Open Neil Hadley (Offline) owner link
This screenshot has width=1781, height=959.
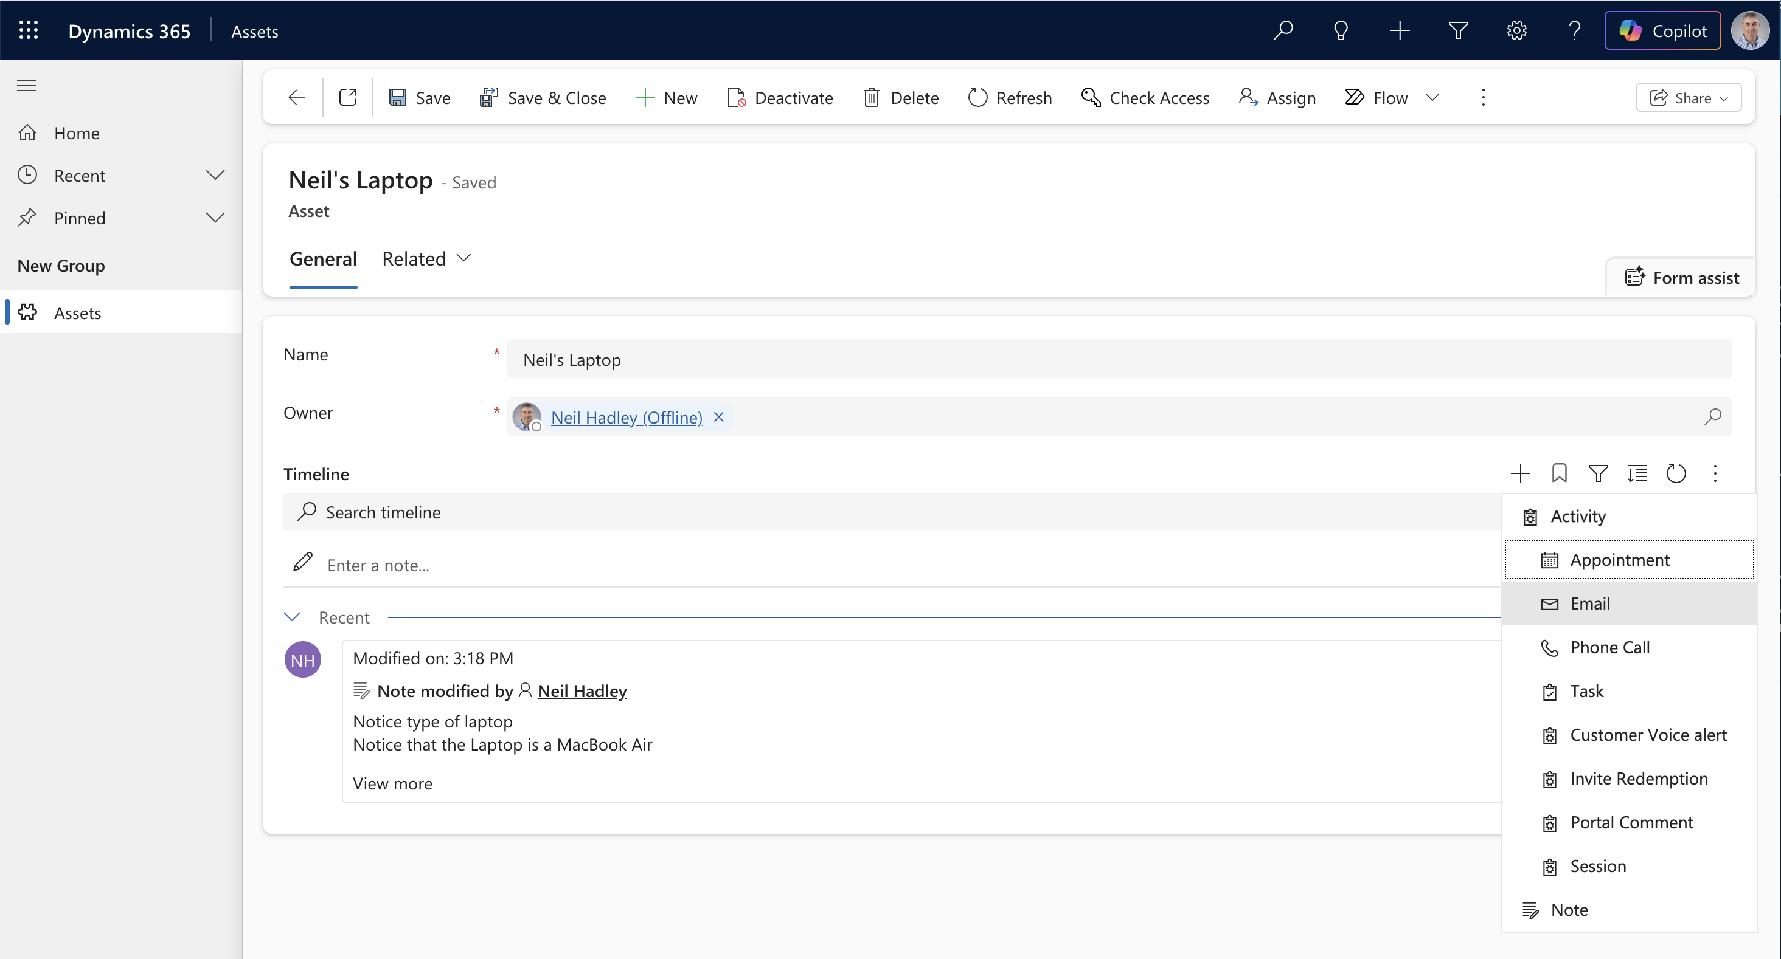click(x=627, y=418)
